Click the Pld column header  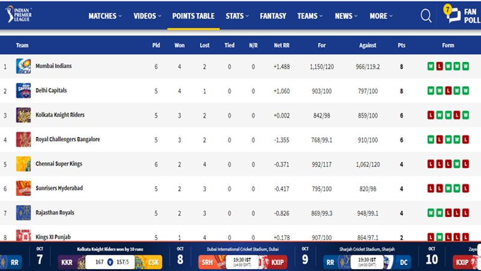[156, 46]
